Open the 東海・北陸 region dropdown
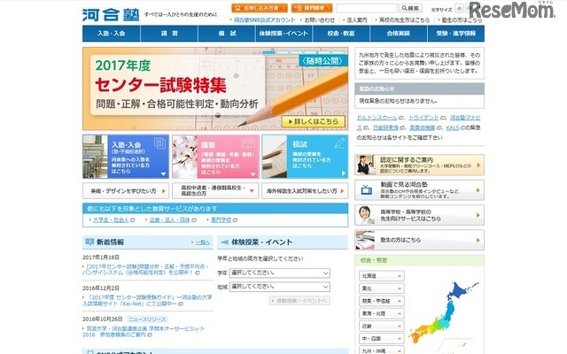The width and height of the screenshot is (567, 354). click(x=382, y=313)
